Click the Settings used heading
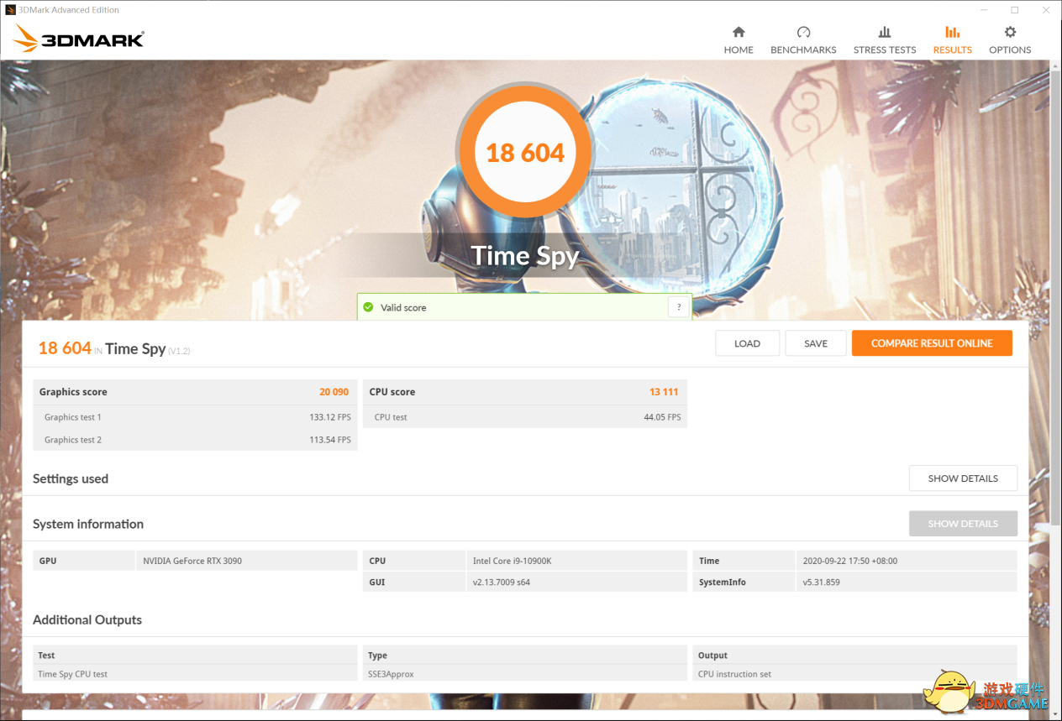The width and height of the screenshot is (1062, 721). coord(71,478)
